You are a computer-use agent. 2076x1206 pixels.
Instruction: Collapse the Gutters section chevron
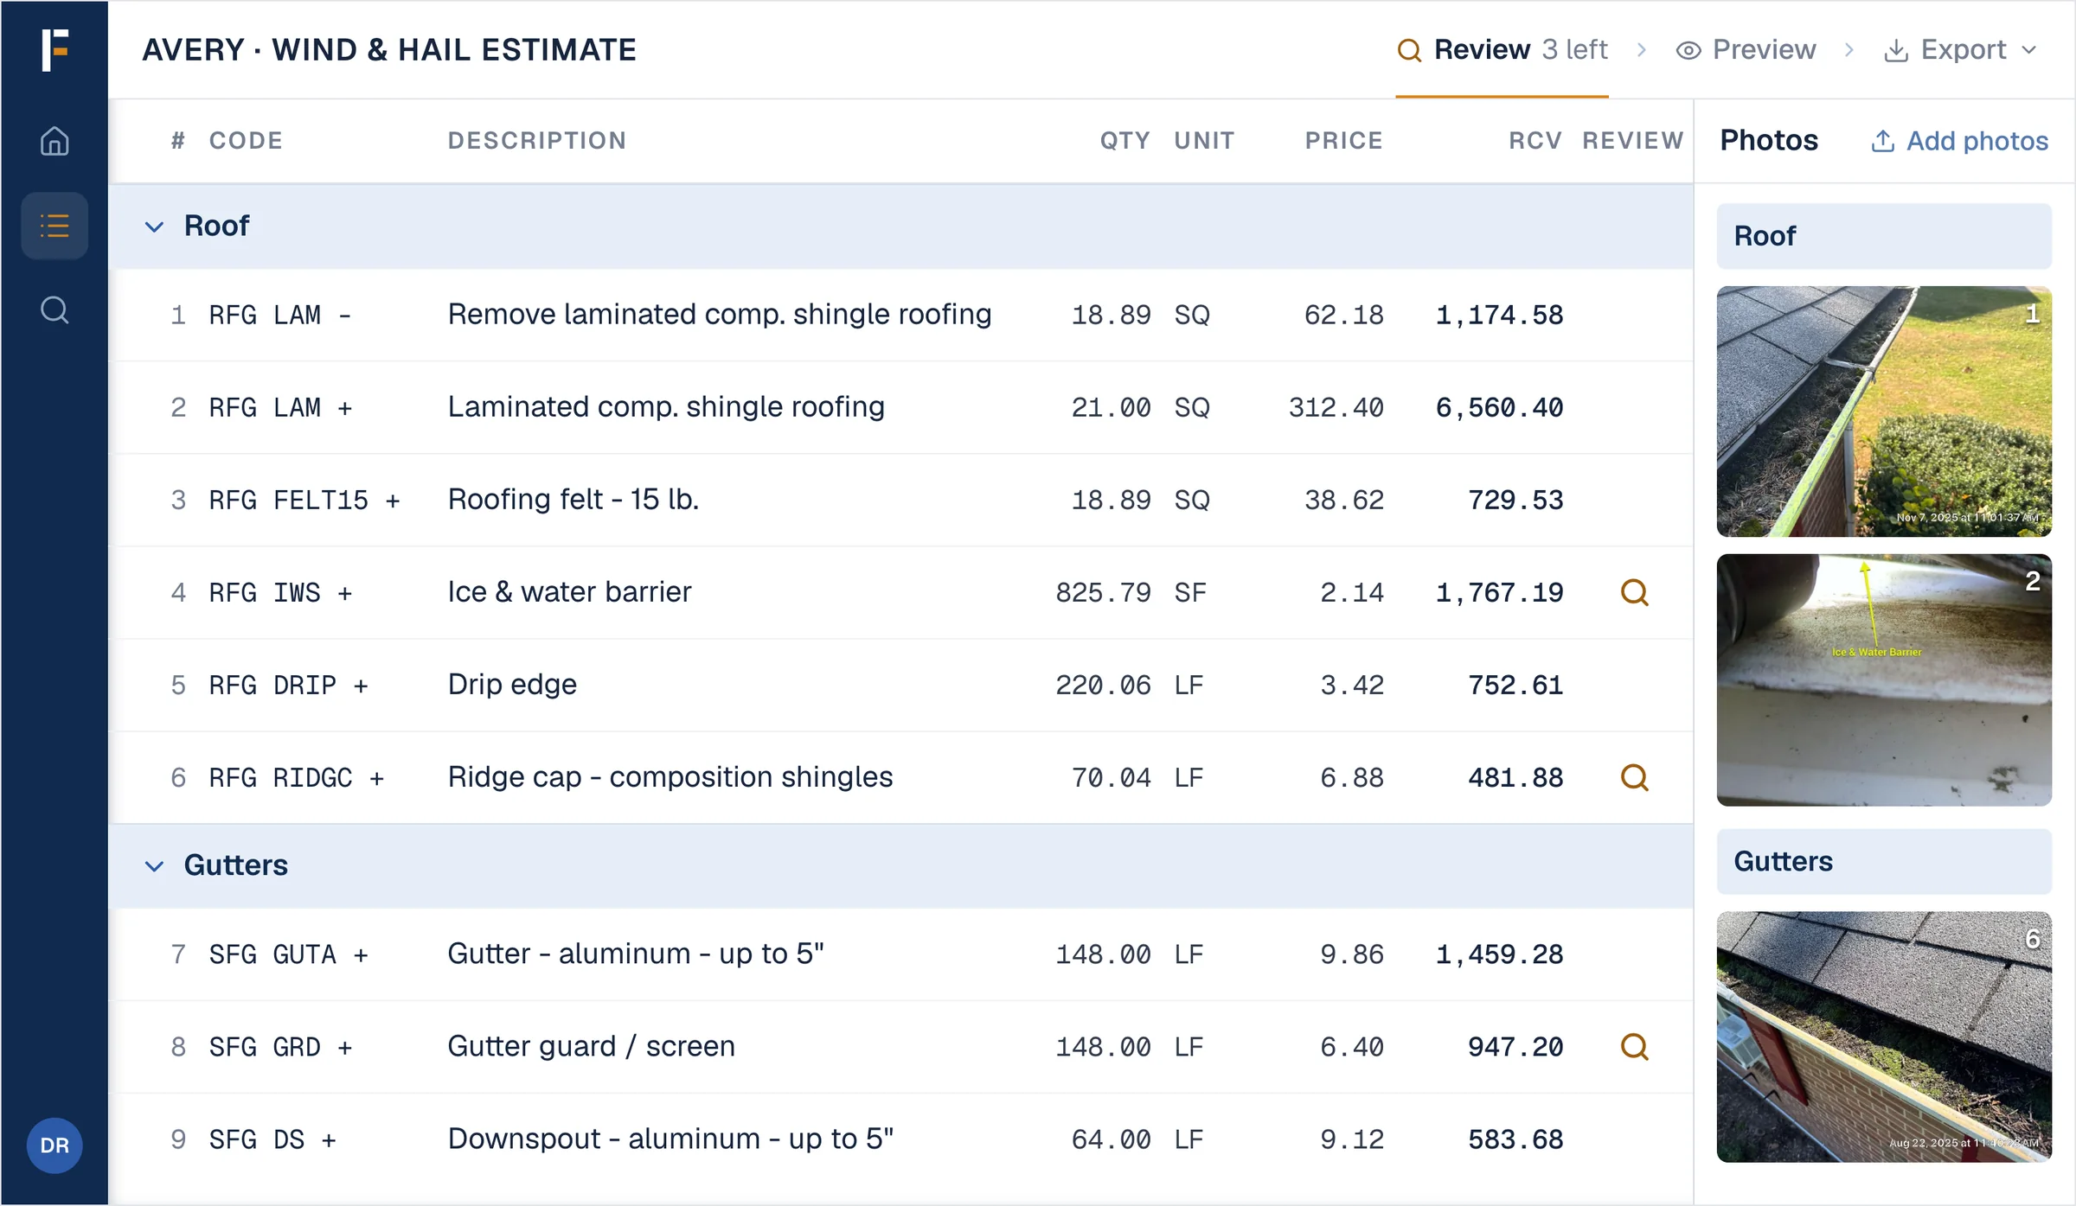[154, 865]
